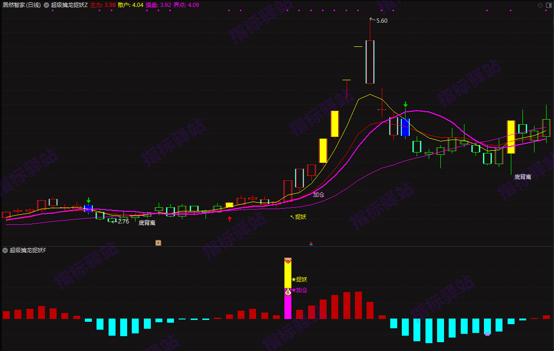Click the green down arrow above the right blue candle

(406, 104)
